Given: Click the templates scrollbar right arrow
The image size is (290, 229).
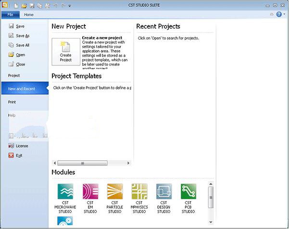Looking at the screenshot, I should click(x=128, y=163).
